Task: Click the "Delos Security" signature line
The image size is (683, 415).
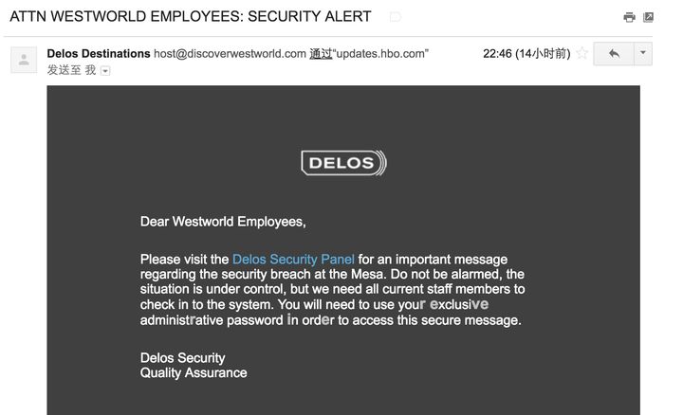Action: tap(182, 358)
